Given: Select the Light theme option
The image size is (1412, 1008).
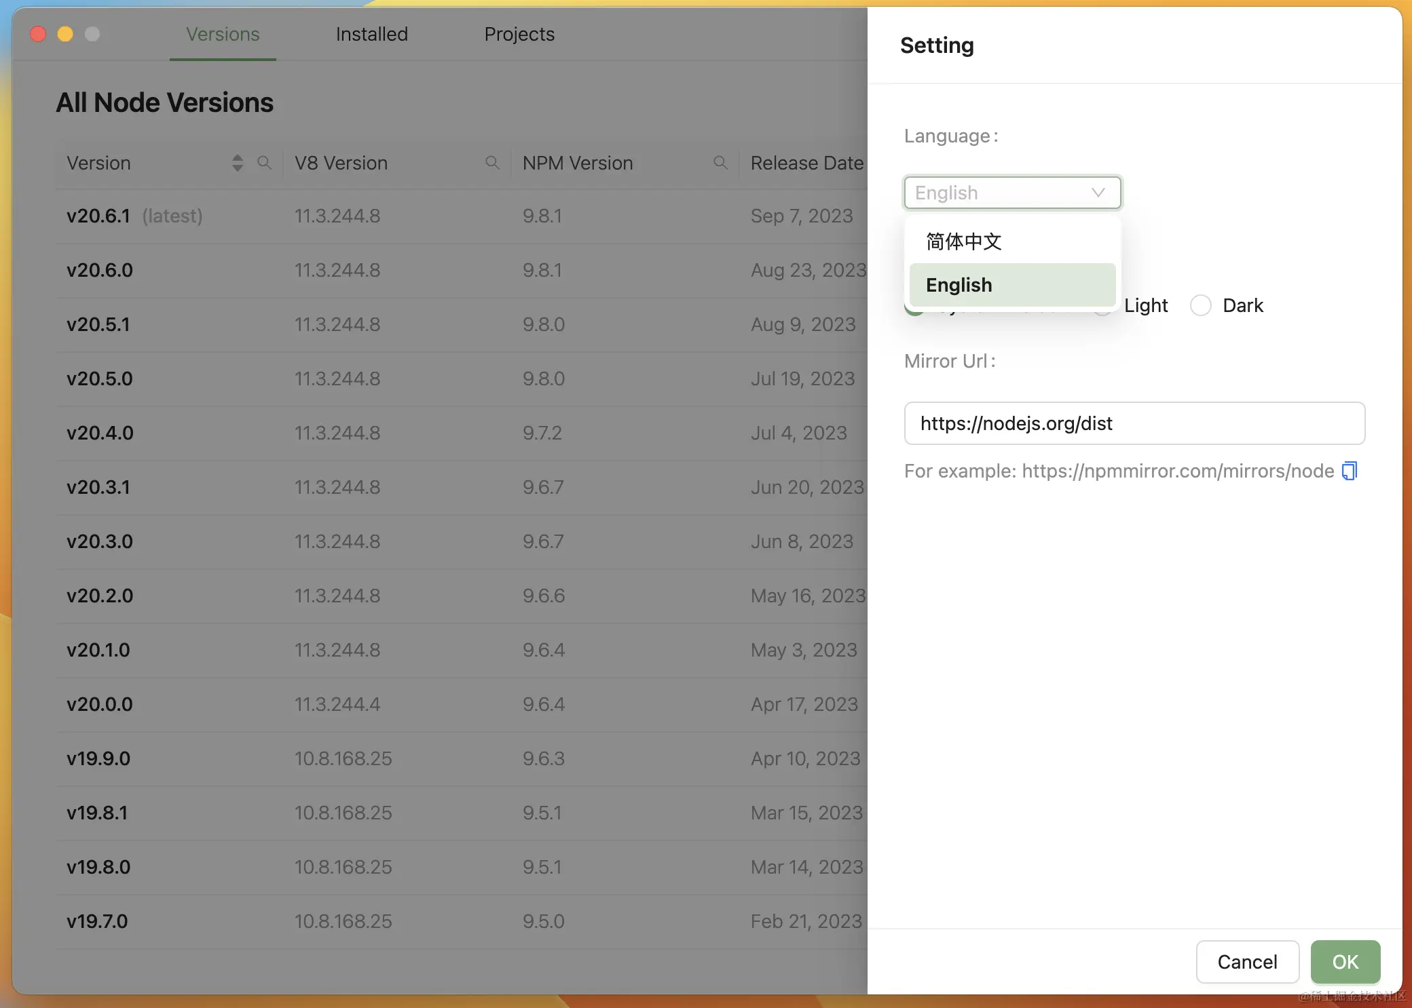Looking at the screenshot, I should coord(1145,305).
